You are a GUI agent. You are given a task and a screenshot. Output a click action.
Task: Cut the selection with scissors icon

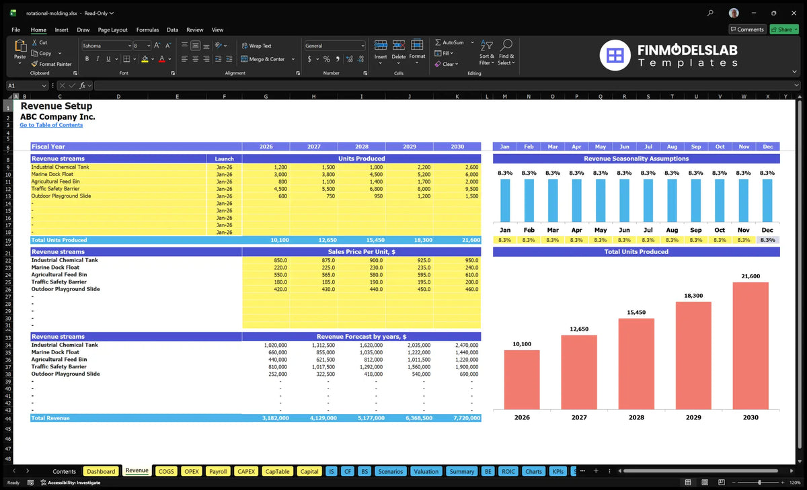tap(34, 42)
